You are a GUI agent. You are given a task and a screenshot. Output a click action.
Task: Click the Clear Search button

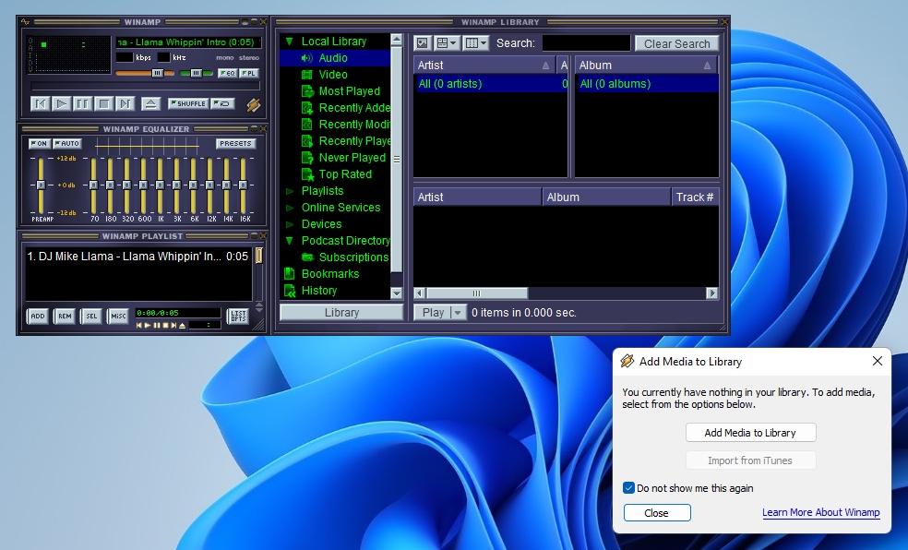coord(676,44)
